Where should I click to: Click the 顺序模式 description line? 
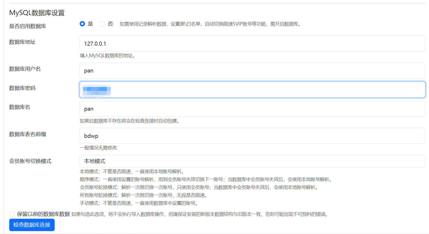(x=206, y=179)
